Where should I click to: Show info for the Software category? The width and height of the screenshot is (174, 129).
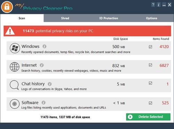43,103
